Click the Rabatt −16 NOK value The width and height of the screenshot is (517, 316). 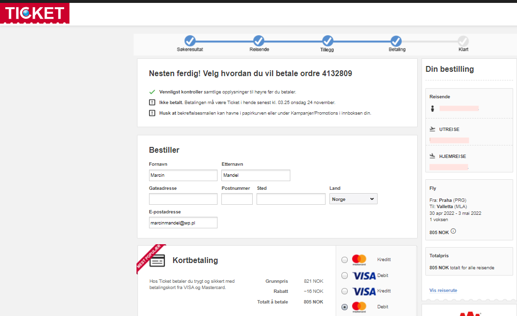coord(313,291)
